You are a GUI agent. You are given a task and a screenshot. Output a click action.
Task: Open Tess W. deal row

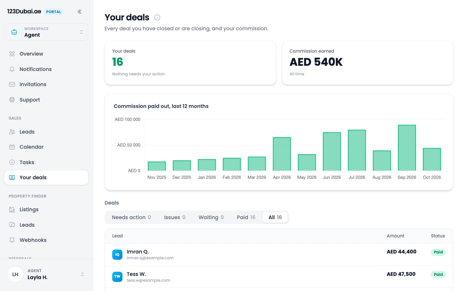coord(279,277)
